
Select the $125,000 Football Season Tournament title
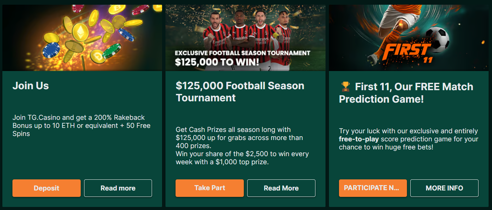[x=240, y=92]
